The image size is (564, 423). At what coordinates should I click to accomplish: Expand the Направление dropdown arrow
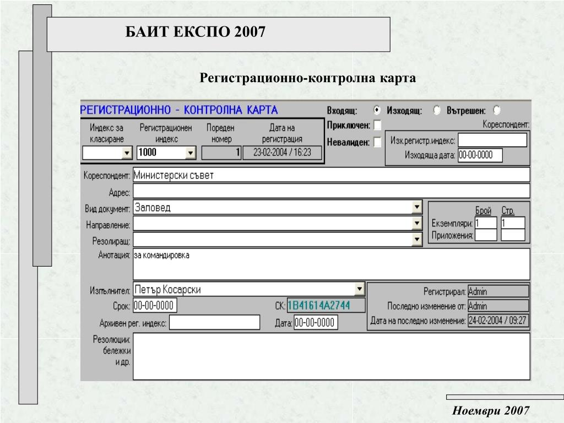coord(416,224)
